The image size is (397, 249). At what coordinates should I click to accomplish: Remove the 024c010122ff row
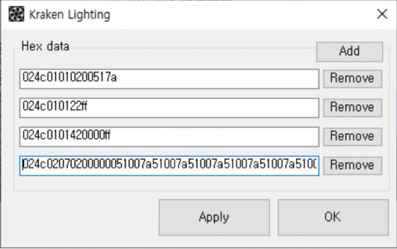tap(352, 107)
